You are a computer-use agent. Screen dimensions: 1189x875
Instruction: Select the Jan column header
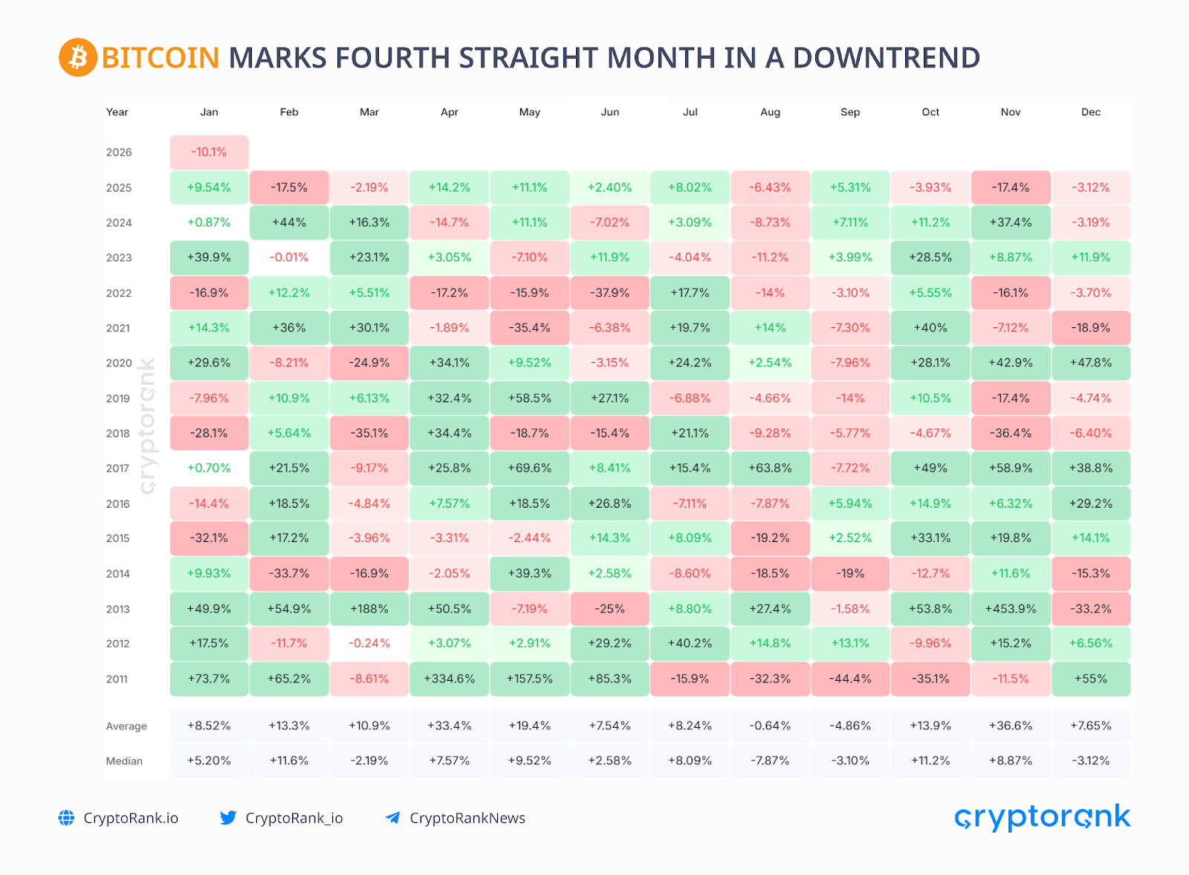click(209, 112)
